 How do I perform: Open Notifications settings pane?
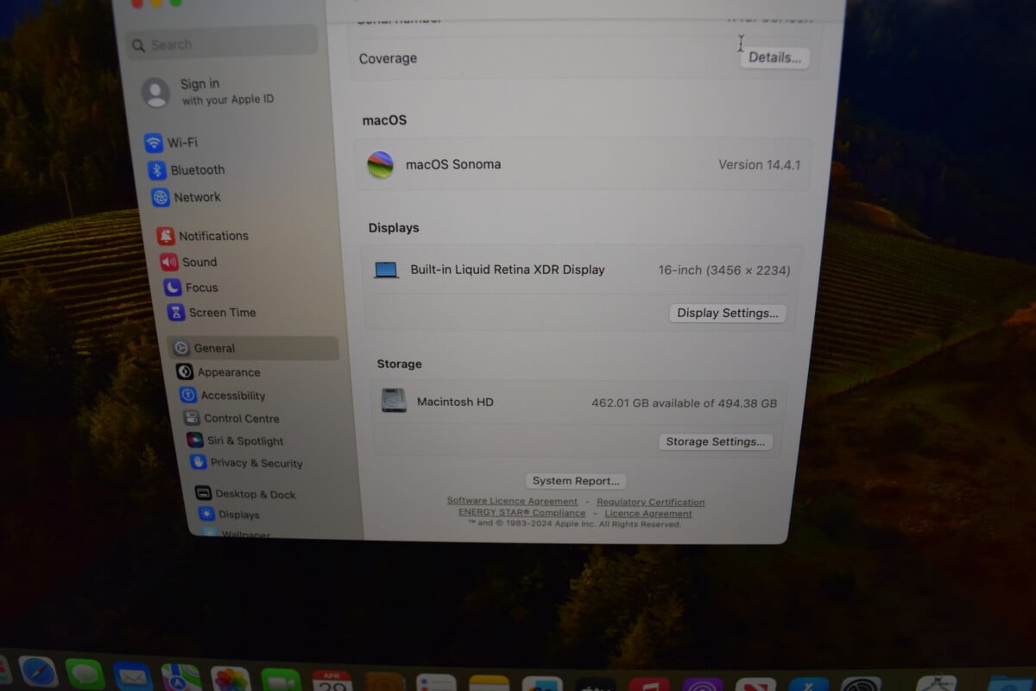coord(203,236)
